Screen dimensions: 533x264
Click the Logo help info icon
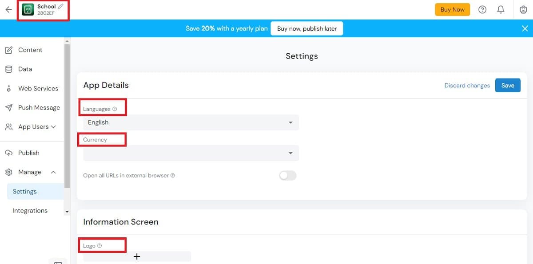pyautogui.click(x=99, y=246)
